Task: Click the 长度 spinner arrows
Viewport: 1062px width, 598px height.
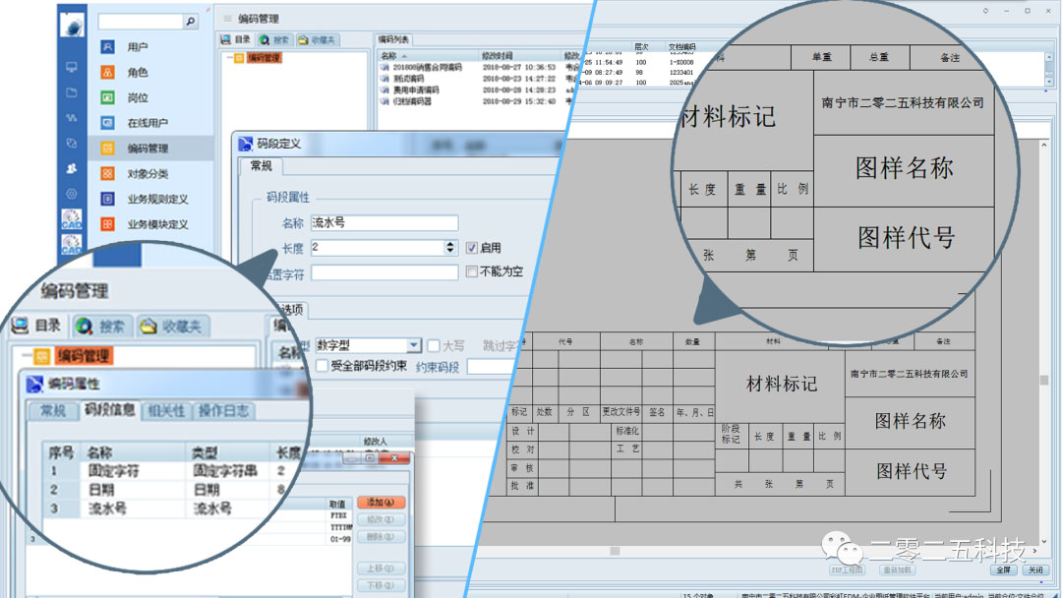Action: (449, 247)
